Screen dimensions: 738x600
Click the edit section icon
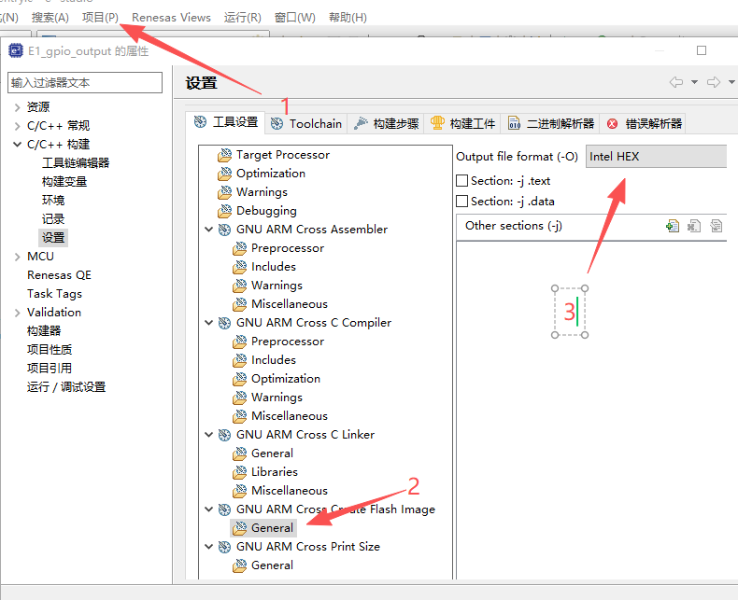(x=717, y=226)
